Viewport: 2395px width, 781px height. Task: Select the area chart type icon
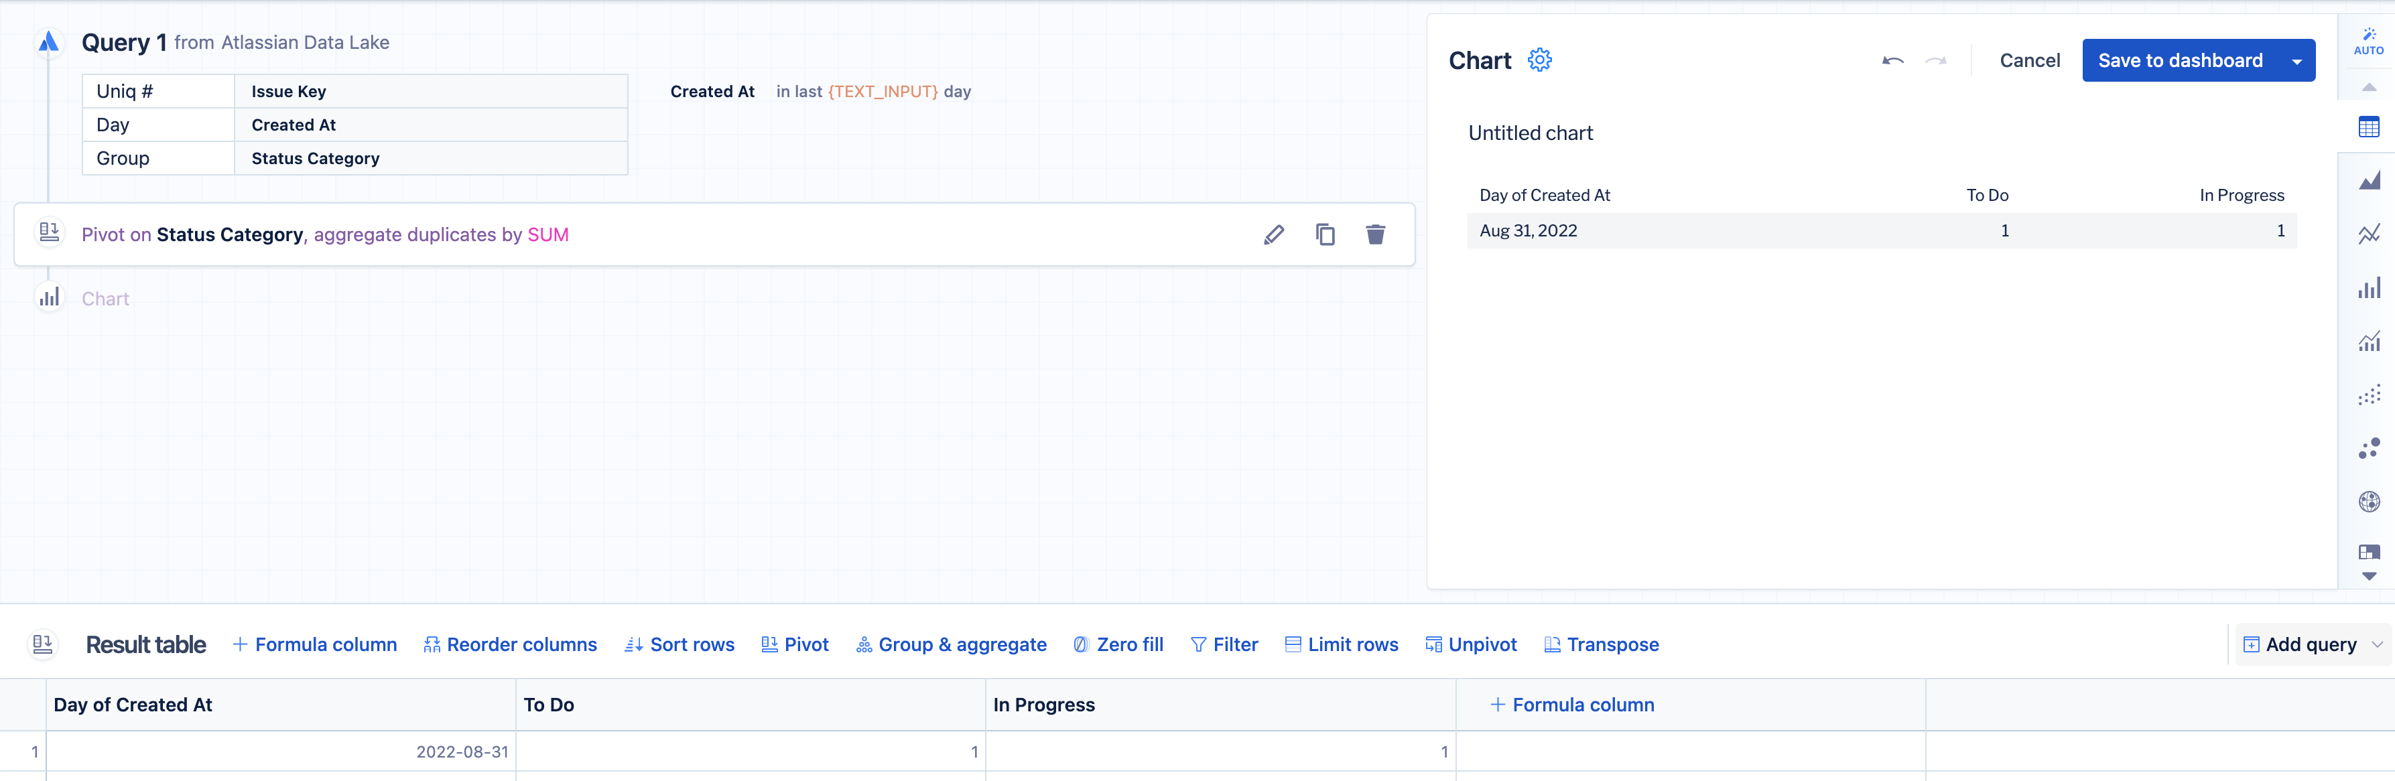(x=2368, y=180)
